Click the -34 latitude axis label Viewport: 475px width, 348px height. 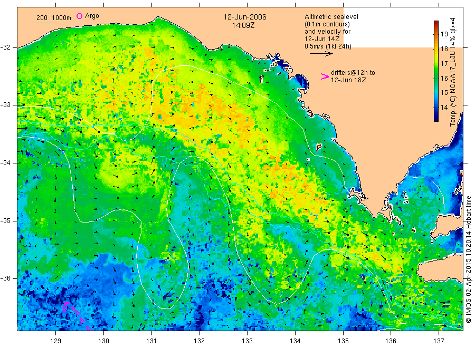tap(5, 163)
